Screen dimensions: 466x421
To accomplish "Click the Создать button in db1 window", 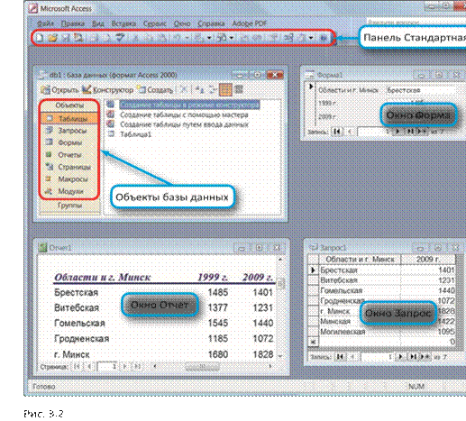I will (155, 89).
